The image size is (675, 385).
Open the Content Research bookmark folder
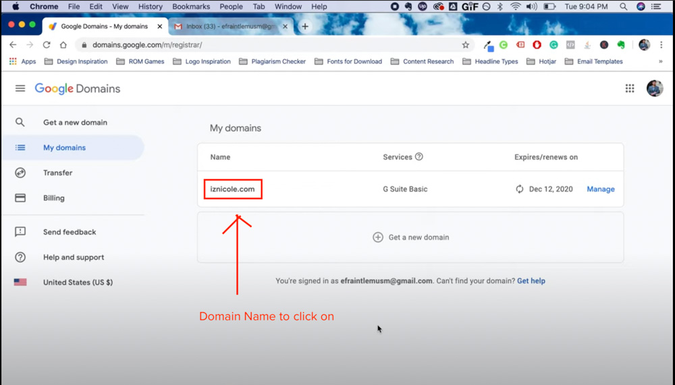(x=423, y=61)
